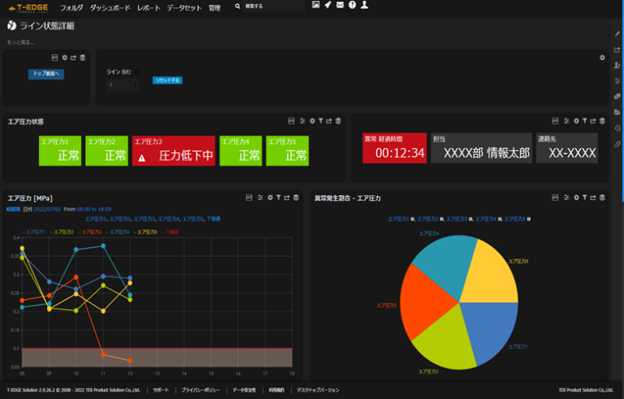Toggle 下限値 series in the line chart legend
This screenshot has width=624, height=399.
171,232
